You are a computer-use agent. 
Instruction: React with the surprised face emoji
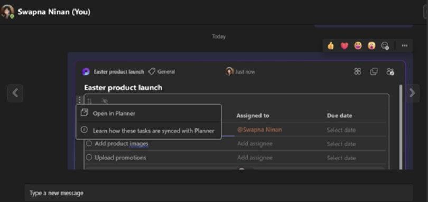[x=371, y=45]
